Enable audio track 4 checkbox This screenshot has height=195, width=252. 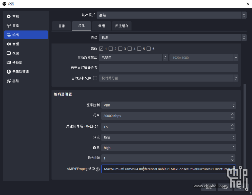(130, 49)
